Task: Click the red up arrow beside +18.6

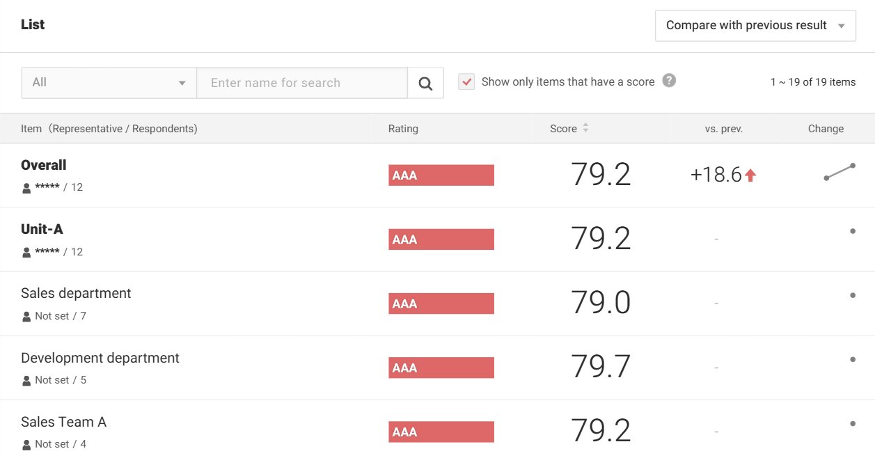Action: pos(750,175)
